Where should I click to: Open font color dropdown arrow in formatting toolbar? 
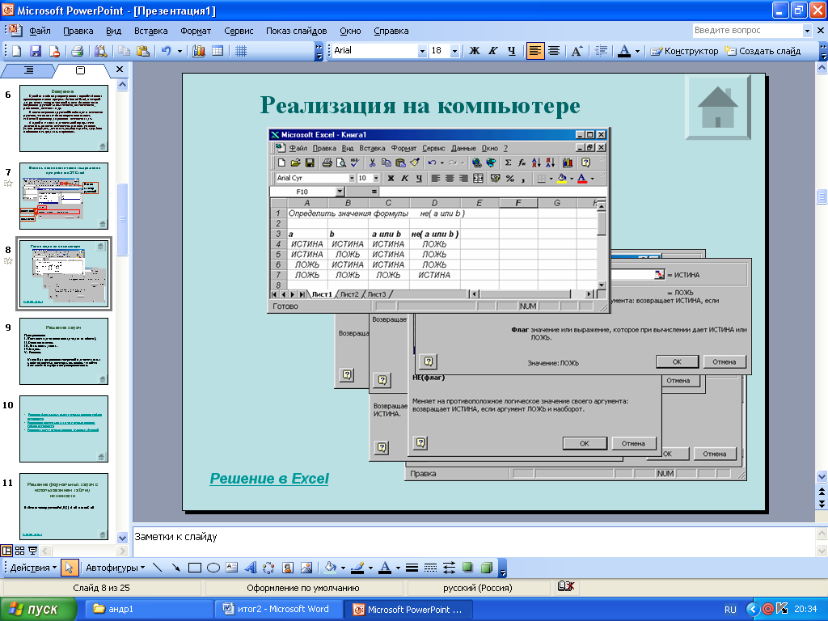pos(637,51)
